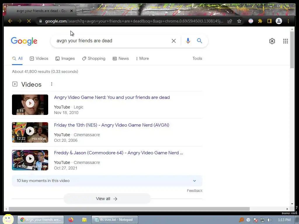Open the volume speaker tray icon
This screenshot has height=224, width=299.
coord(269,220)
